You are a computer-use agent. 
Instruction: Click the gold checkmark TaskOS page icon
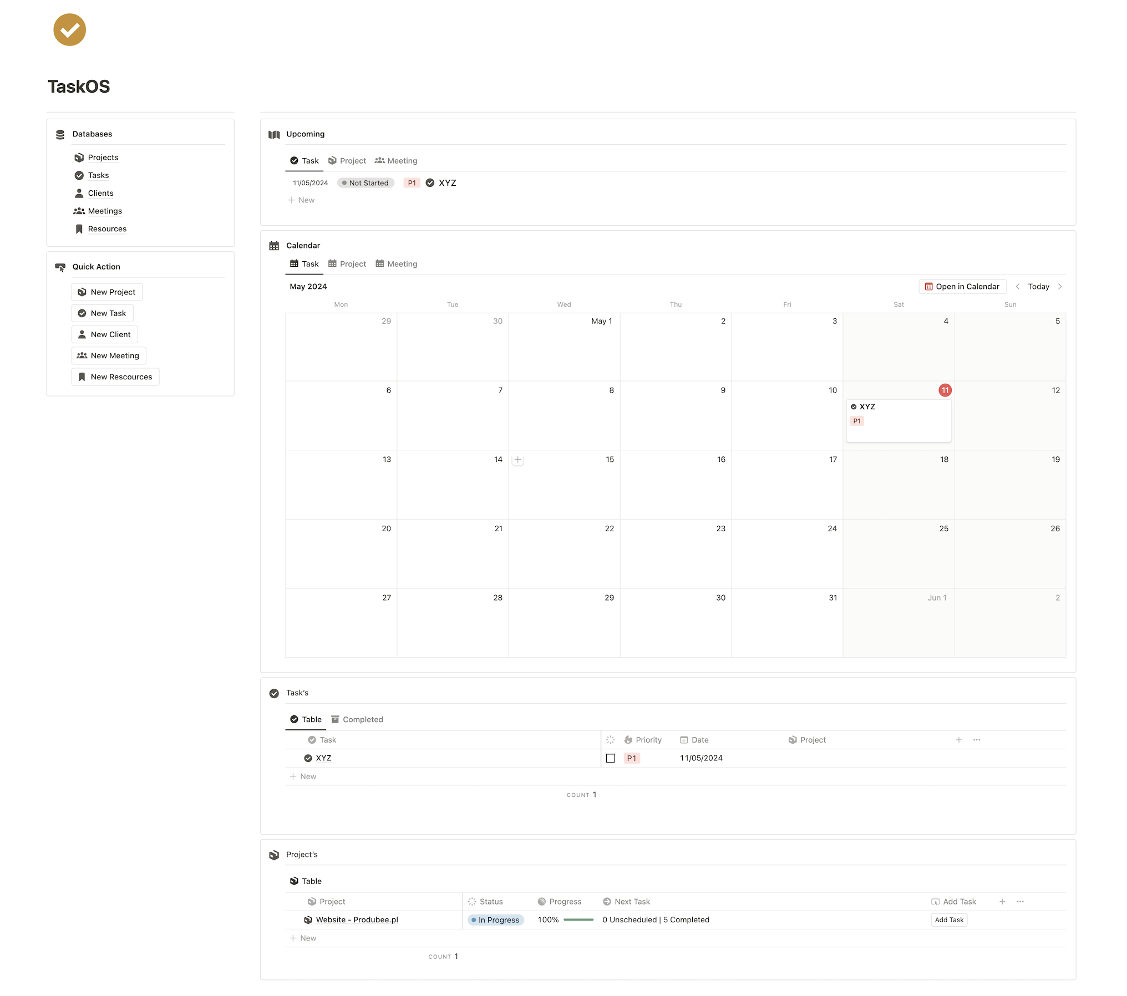pyautogui.click(x=69, y=30)
